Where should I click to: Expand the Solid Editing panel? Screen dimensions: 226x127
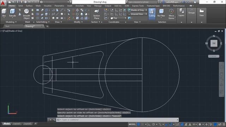43,22
